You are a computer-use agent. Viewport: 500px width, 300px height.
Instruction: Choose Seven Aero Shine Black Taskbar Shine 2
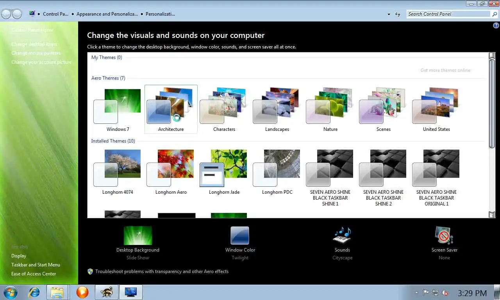[384, 178]
